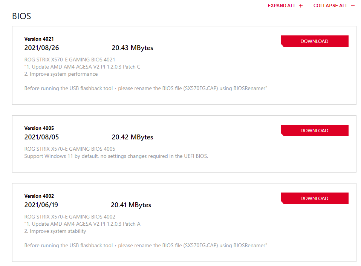This screenshot has height=266, width=361.
Task: Click the Version 4002 title
Action: click(x=39, y=196)
